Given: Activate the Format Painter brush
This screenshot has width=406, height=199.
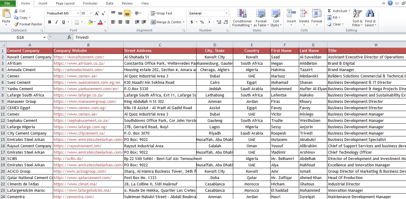Looking at the screenshot, I should 16,24.
